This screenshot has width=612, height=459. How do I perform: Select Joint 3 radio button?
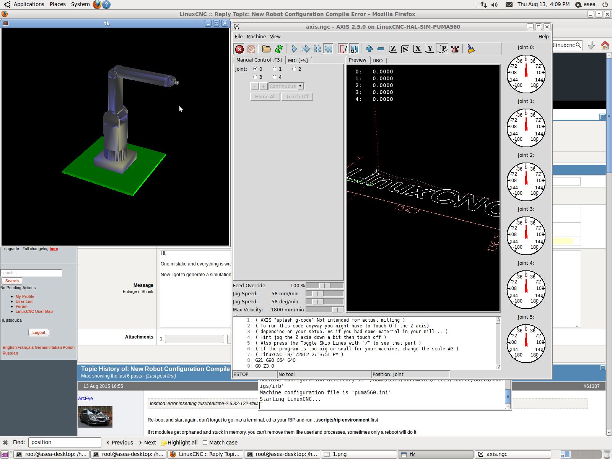(x=255, y=77)
